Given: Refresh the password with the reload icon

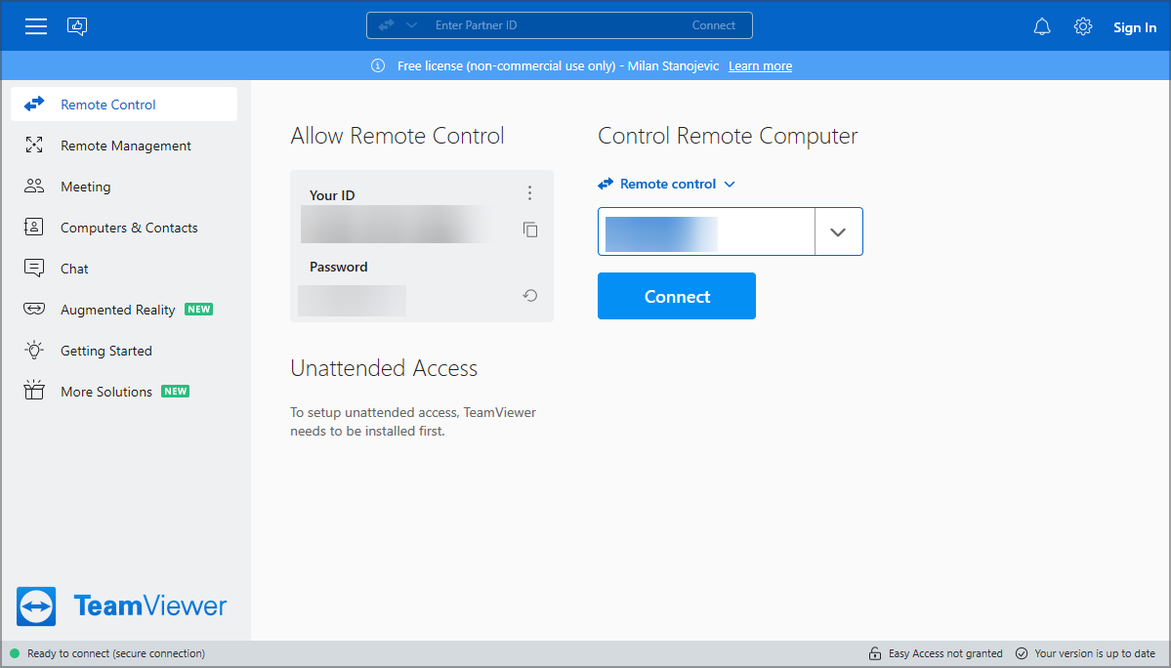Looking at the screenshot, I should 530,296.
